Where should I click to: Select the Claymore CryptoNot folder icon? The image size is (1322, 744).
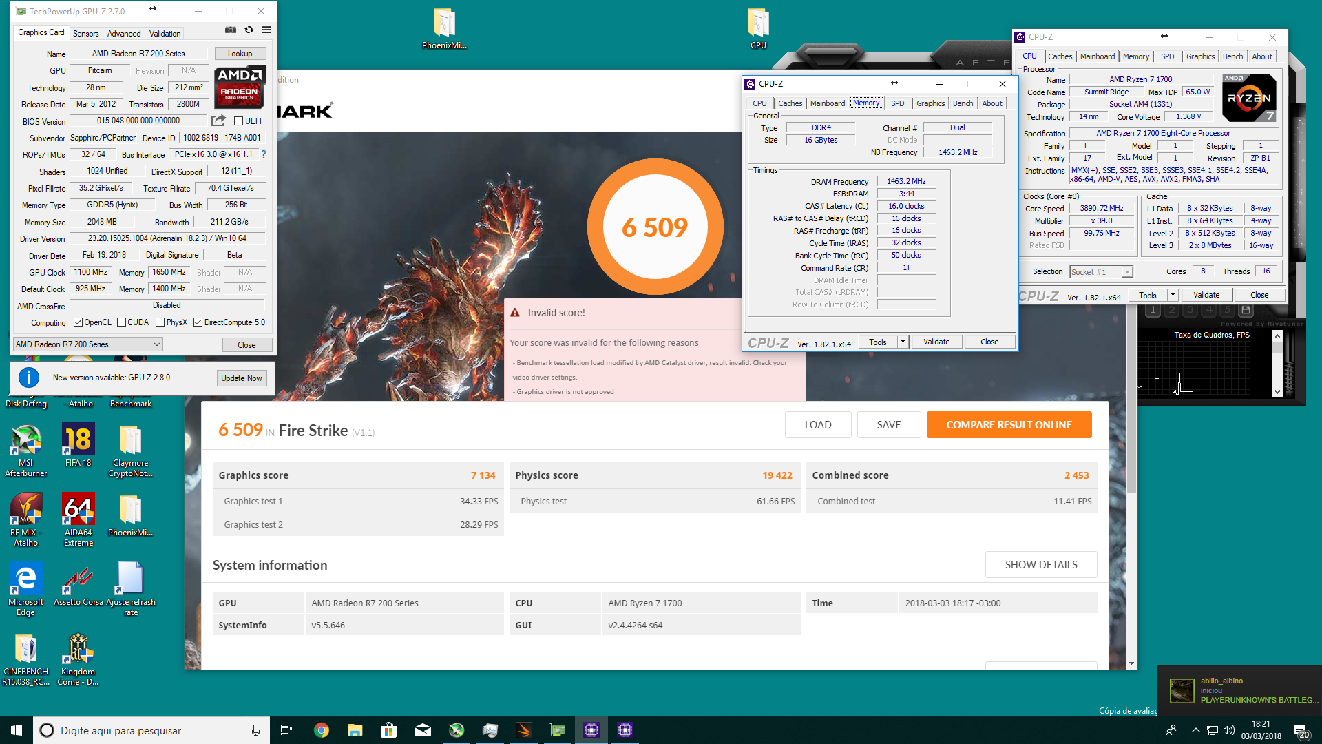[130, 451]
